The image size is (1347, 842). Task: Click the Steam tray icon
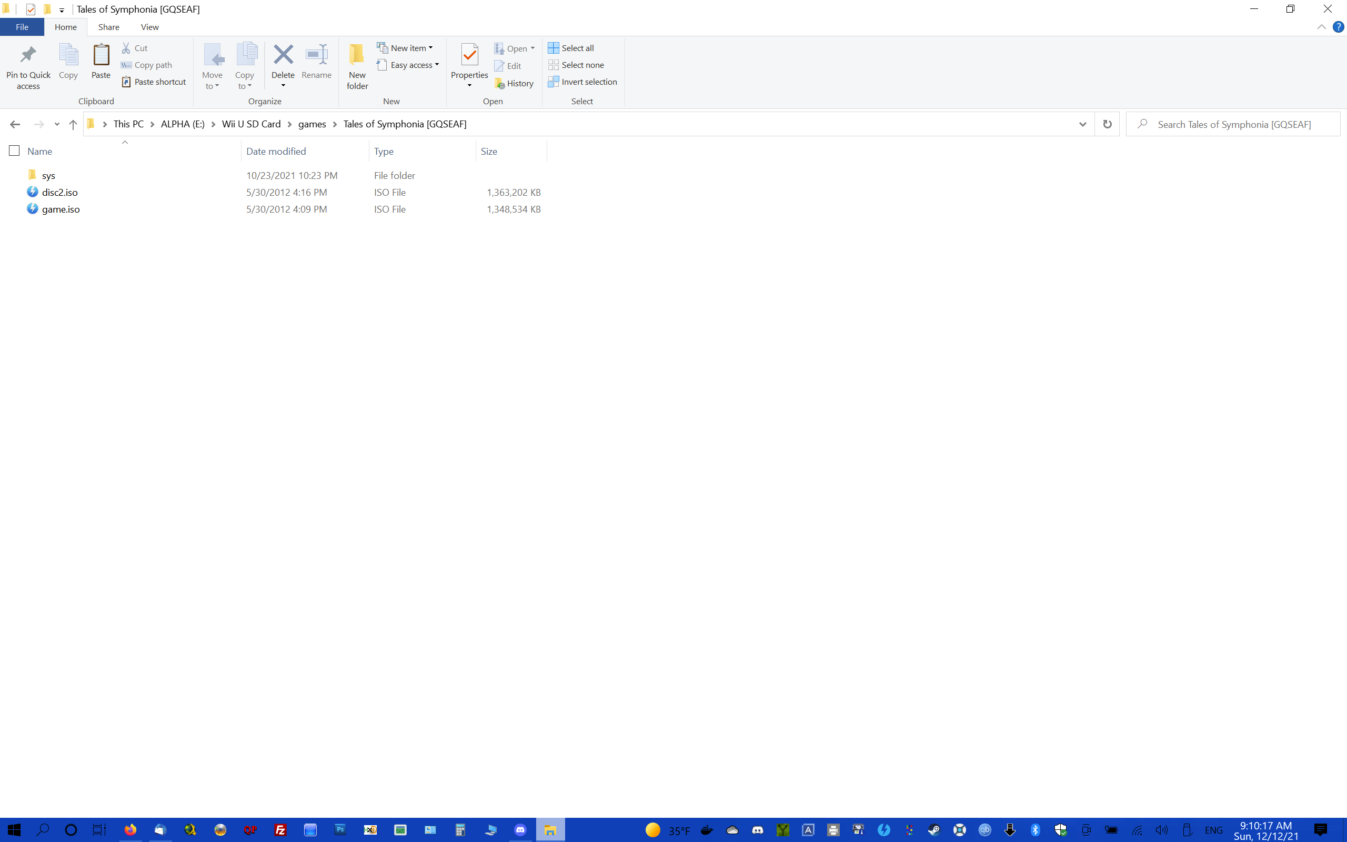[x=934, y=830]
